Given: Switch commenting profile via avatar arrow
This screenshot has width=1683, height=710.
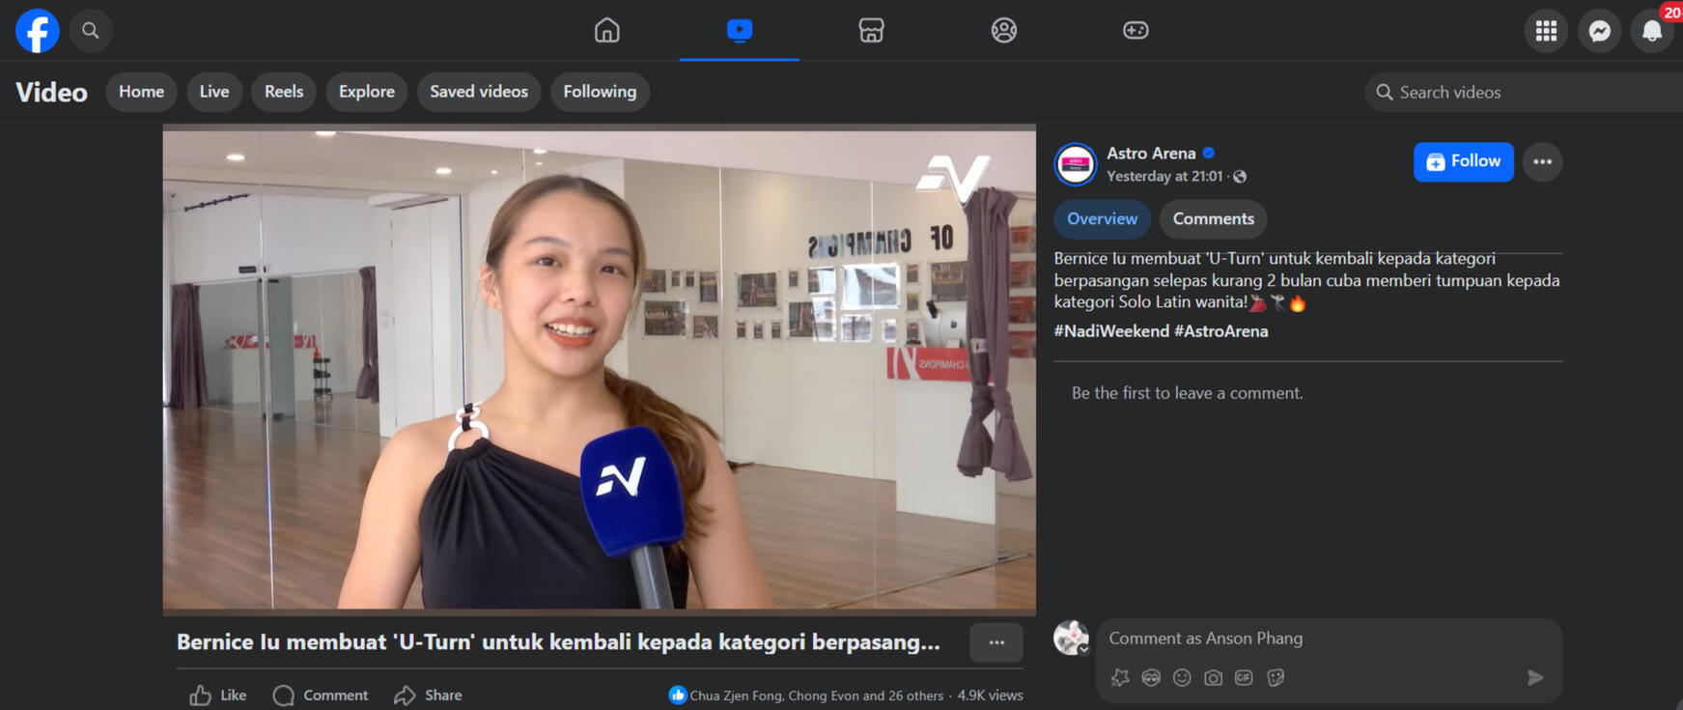Looking at the screenshot, I should click(x=1084, y=649).
